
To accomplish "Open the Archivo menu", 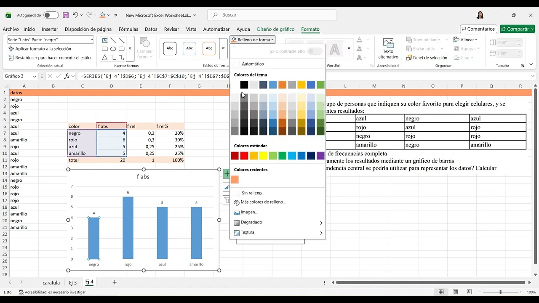I will click(11, 29).
